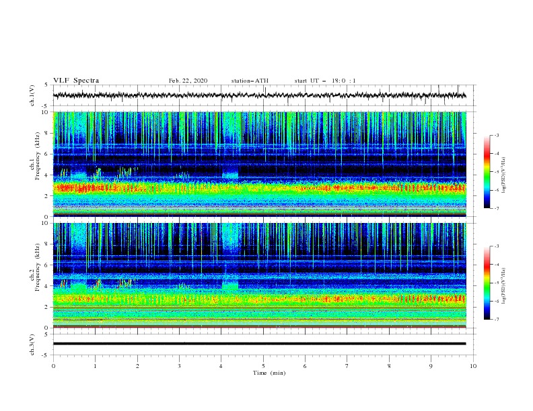
Task: Click the ch.2 spectrogram color bar
Action: point(487,283)
